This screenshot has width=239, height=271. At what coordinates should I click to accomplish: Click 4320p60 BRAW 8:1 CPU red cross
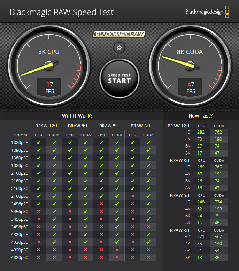[70, 257]
